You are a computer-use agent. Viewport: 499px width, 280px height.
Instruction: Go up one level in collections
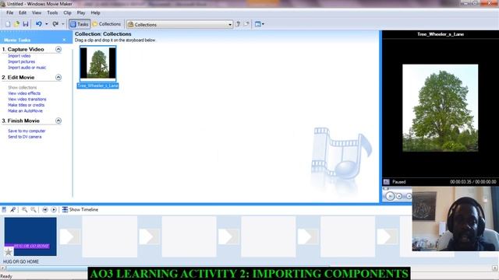click(238, 24)
